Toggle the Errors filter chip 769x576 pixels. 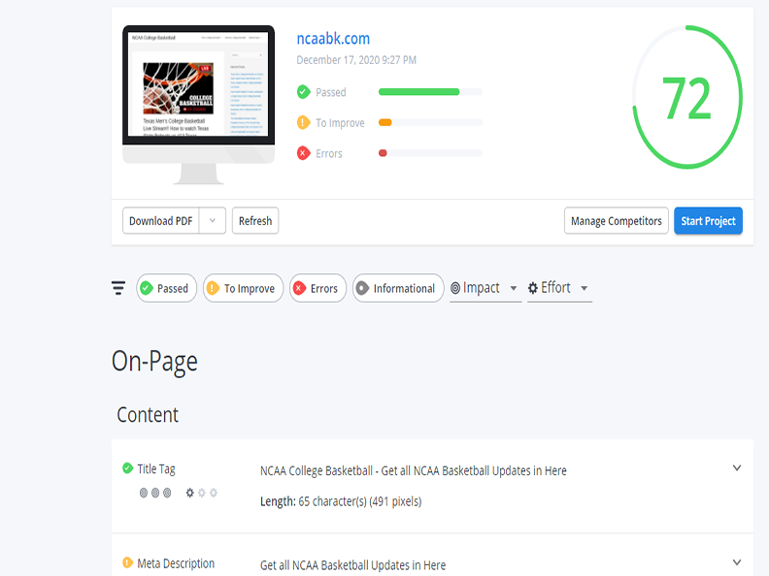coord(318,288)
